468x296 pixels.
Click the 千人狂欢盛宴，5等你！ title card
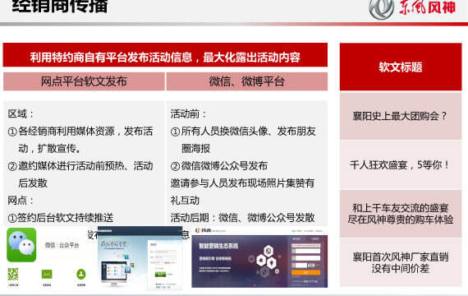click(401, 164)
